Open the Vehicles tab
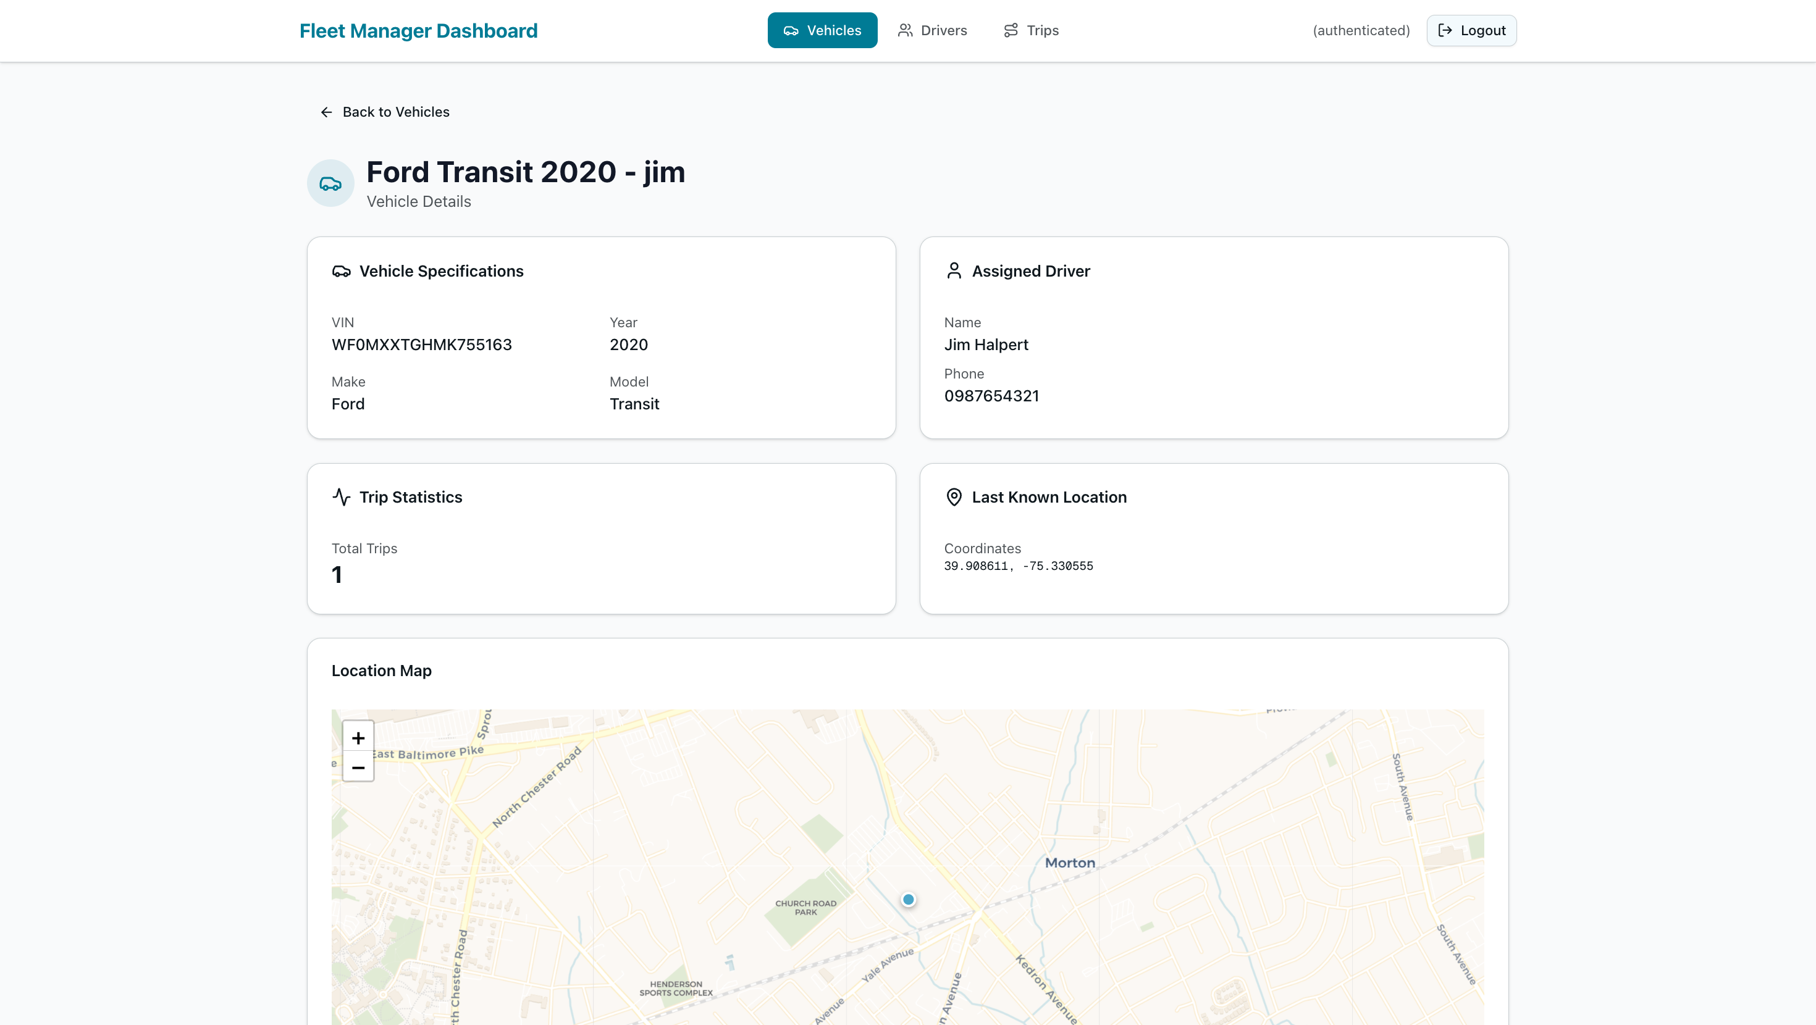This screenshot has width=1816, height=1025. click(822, 30)
